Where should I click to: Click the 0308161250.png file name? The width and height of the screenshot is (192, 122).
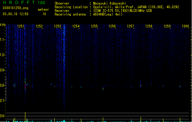[16, 8]
